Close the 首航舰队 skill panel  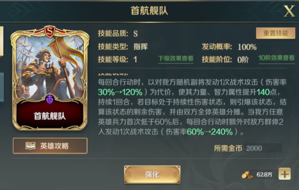[289, 11]
